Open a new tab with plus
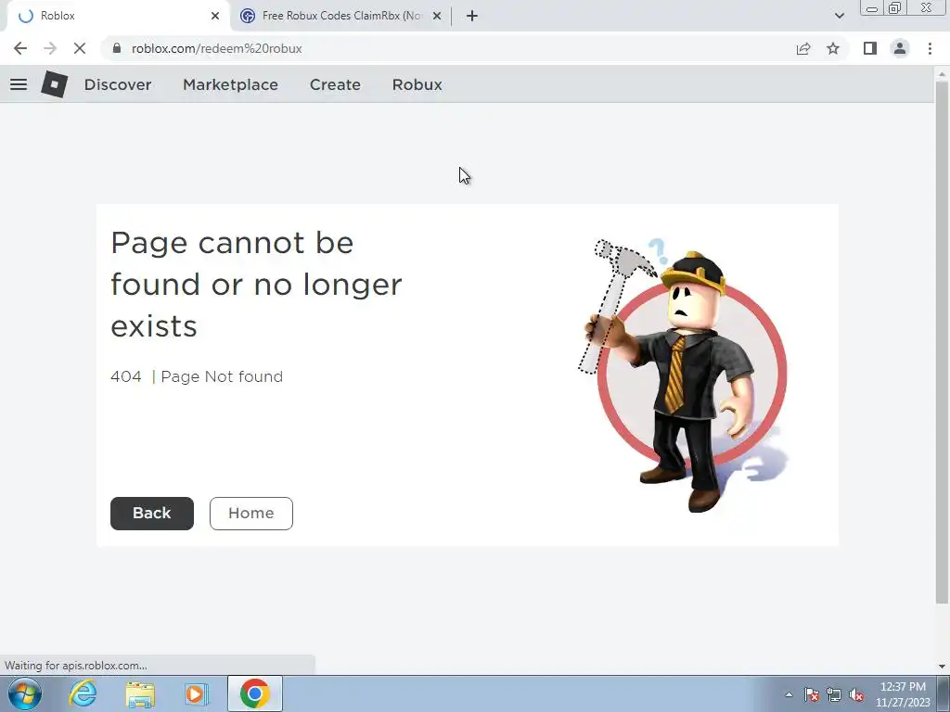950x712 pixels. pyautogui.click(x=472, y=16)
